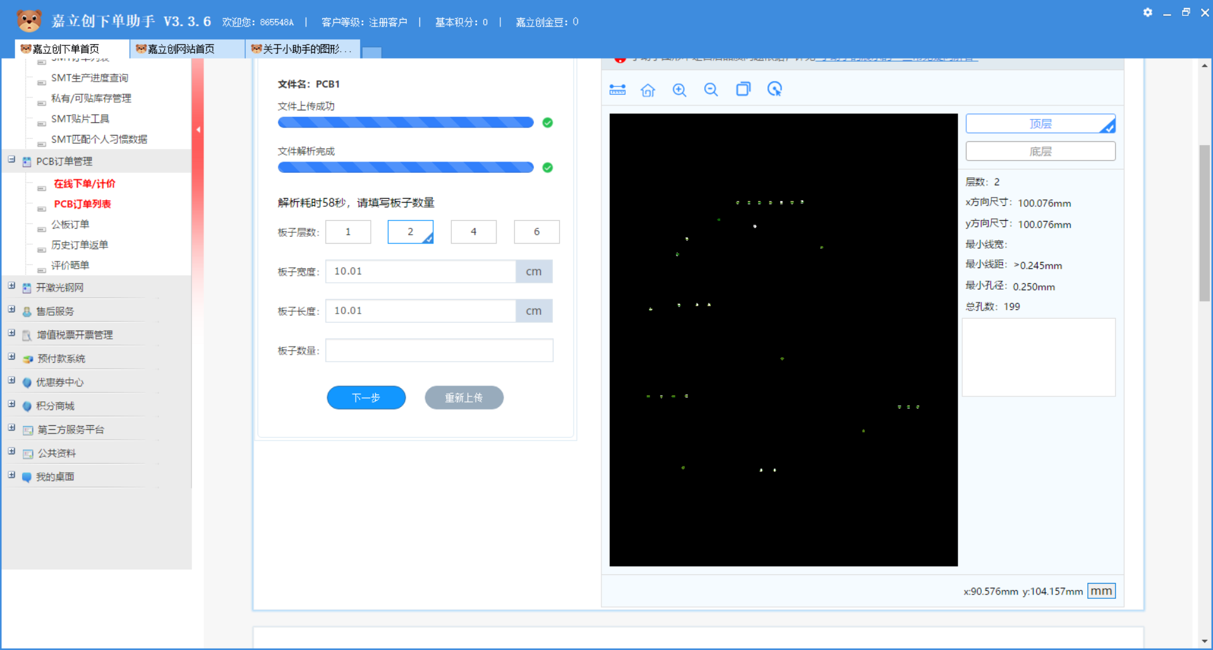Click the 板子长度 input field
This screenshot has height=650, width=1213.
pyautogui.click(x=421, y=310)
